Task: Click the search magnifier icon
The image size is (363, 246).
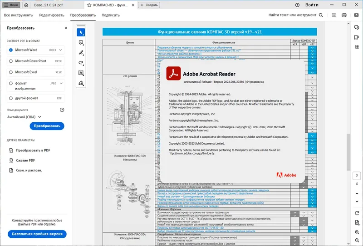Action: point(321,15)
